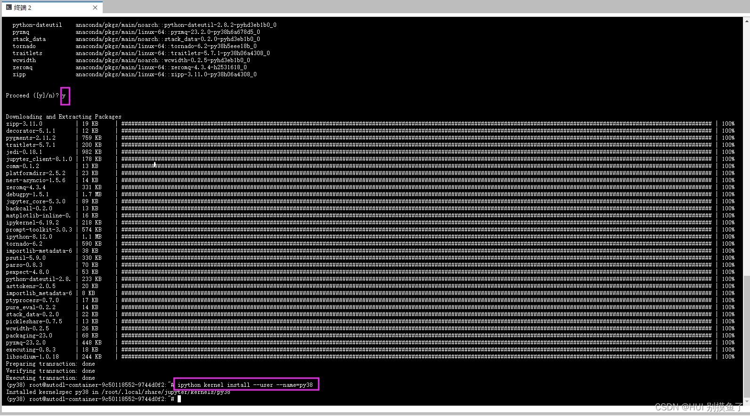750x416 pixels.
Task: Click the 'zeromq-4.3.4' download row name
Action: (26, 187)
